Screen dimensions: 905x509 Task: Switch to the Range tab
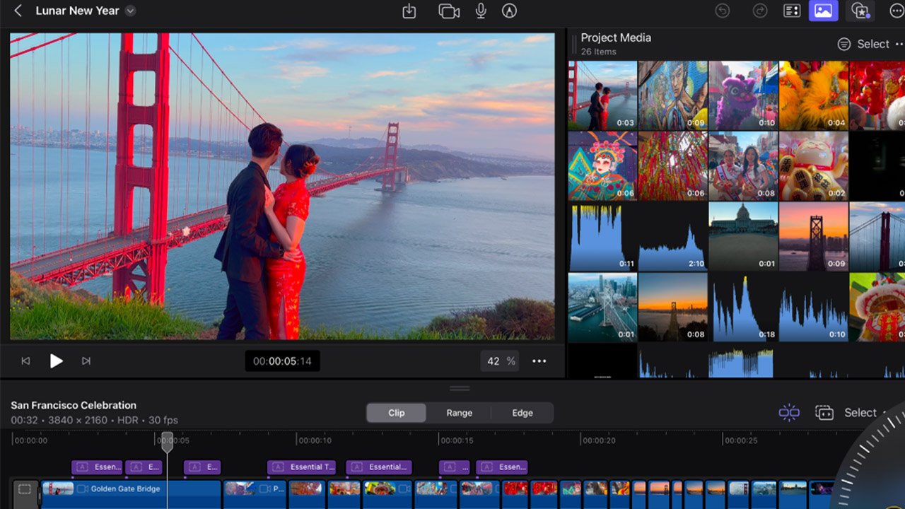[459, 412]
